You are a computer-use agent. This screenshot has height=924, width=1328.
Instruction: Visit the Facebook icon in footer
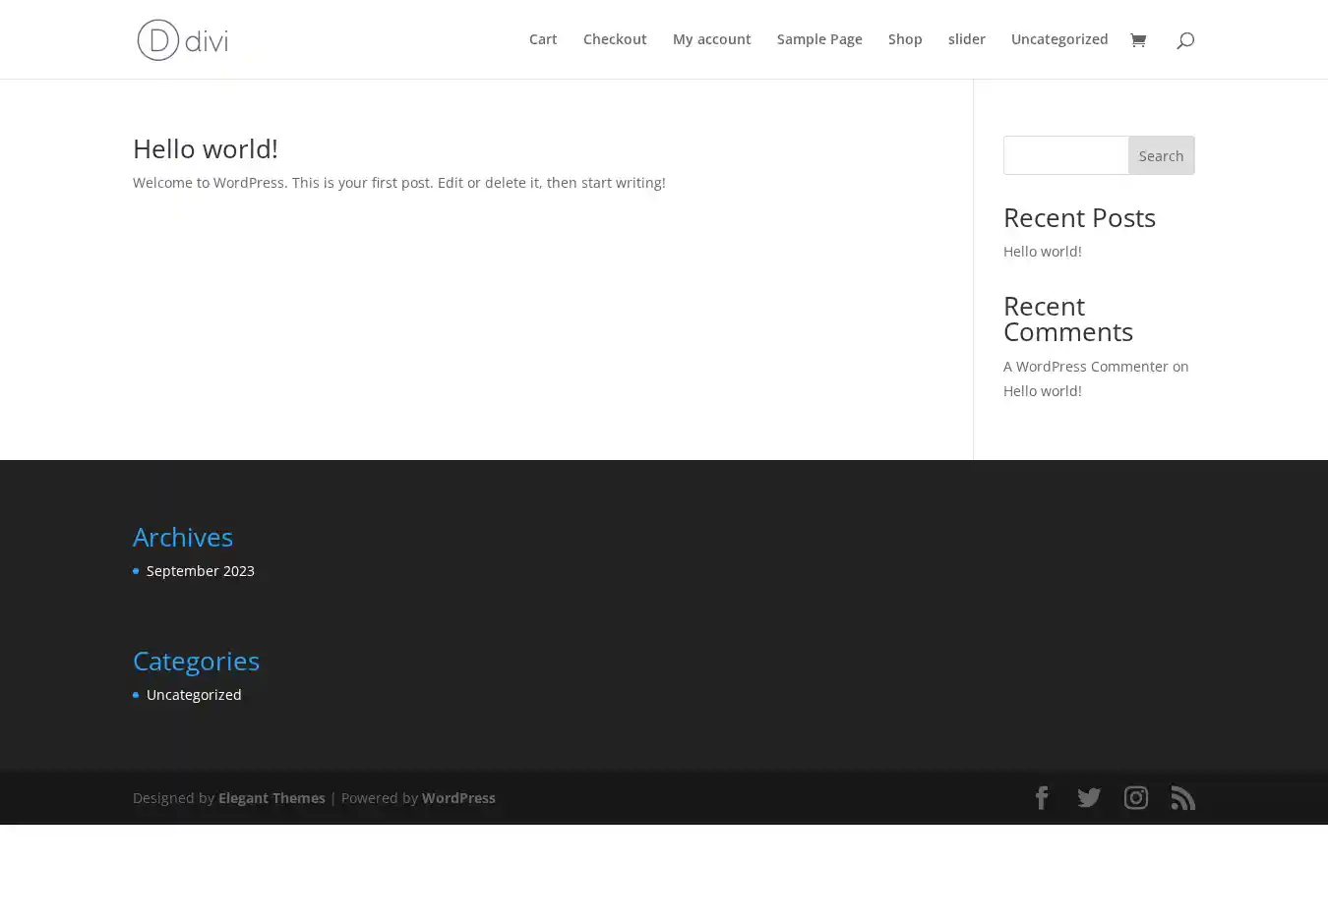1042,798
